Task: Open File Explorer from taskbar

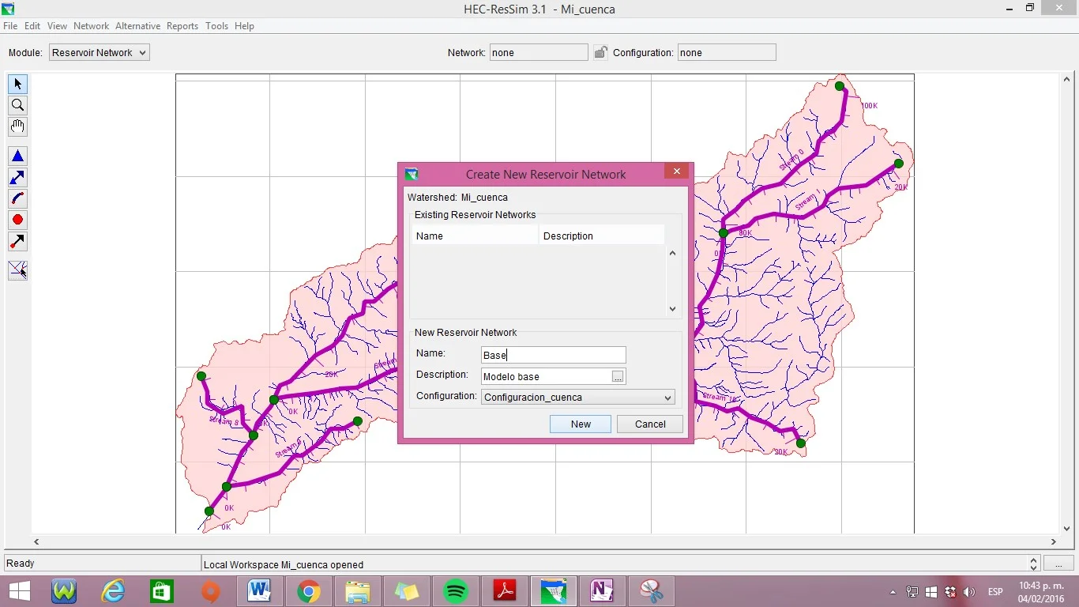Action: point(357,591)
